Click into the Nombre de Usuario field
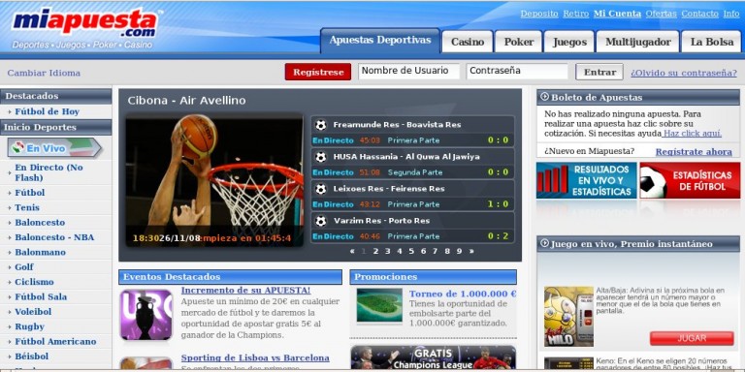The height and width of the screenshot is (372, 745). [x=409, y=71]
